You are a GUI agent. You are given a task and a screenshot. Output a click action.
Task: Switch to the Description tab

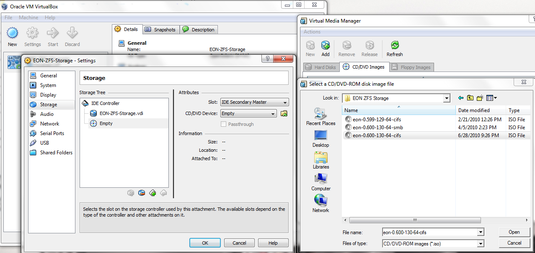tap(199, 30)
